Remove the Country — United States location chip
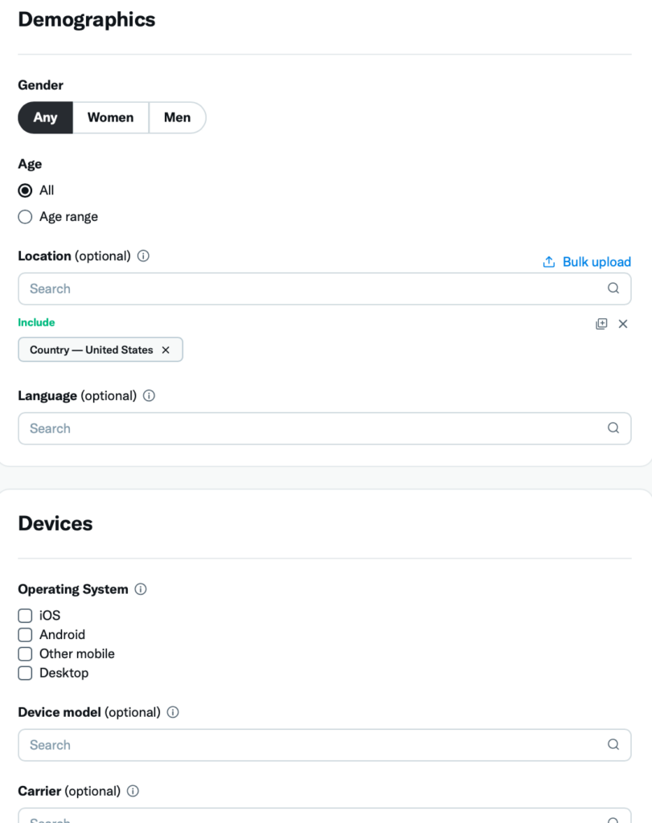652x823 pixels. click(x=166, y=350)
